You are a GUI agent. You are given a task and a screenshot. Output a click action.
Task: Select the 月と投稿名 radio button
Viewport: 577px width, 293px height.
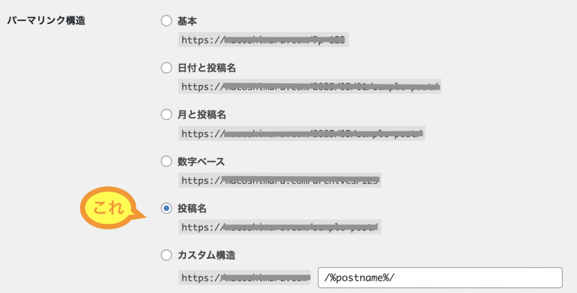(166, 115)
